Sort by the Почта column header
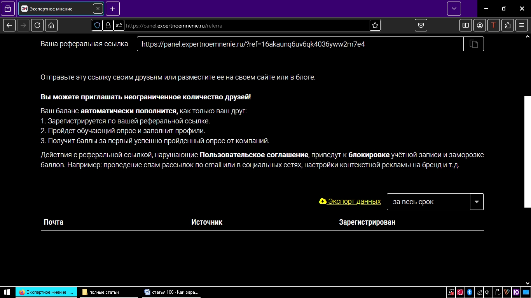531x298 pixels. click(54, 222)
